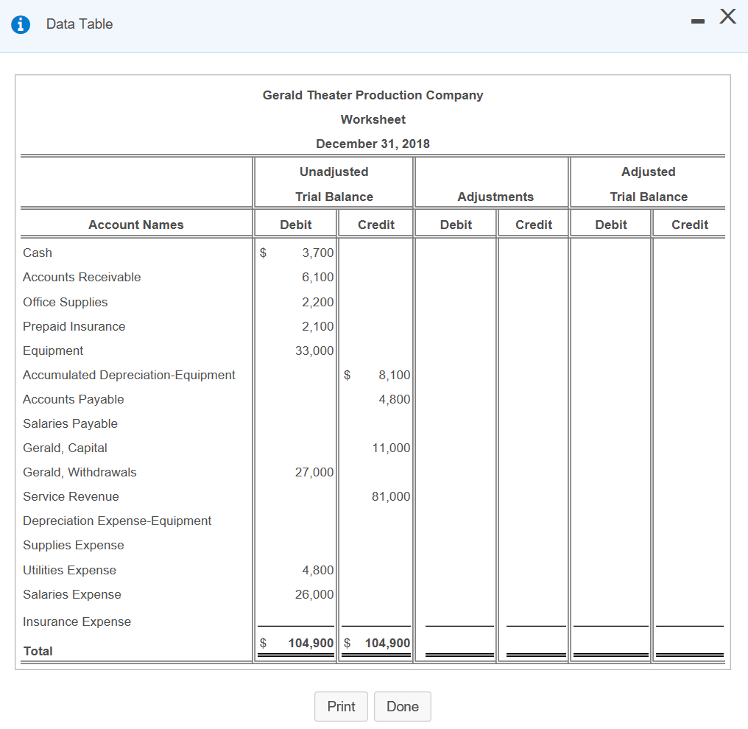
Task: Close the Data Table dialog with X
Action: [x=728, y=16]
